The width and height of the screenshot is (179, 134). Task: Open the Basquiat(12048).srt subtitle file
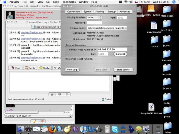[x=151, y=107]
